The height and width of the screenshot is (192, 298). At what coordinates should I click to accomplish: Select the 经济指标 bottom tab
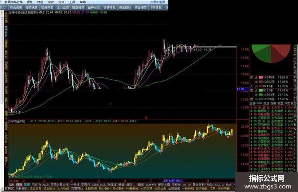click(x=202, y=189)
